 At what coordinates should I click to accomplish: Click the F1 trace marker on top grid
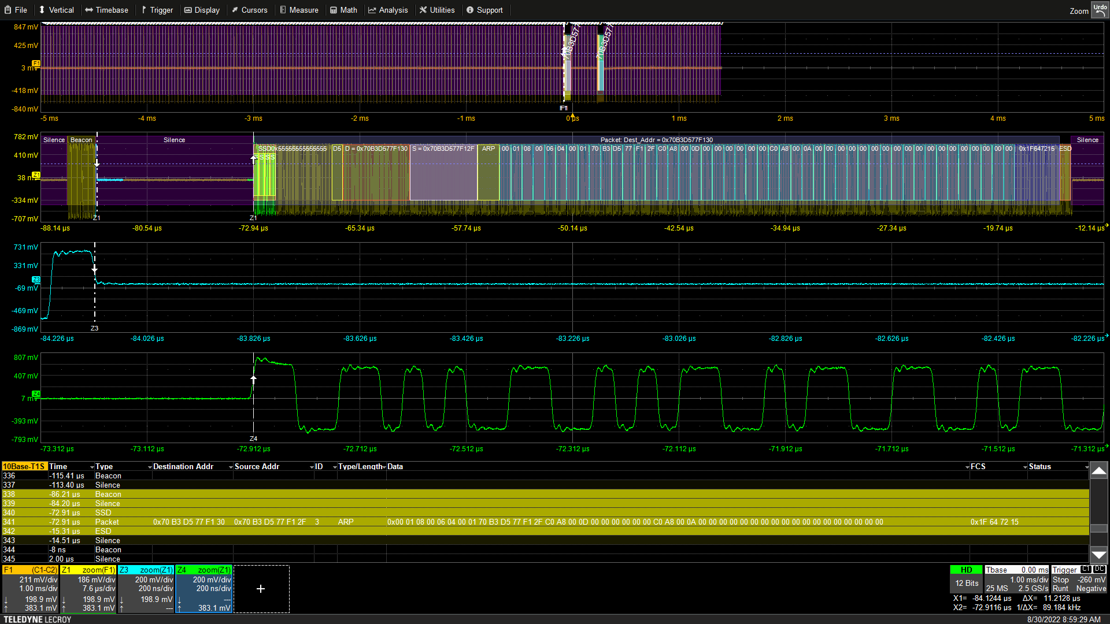pos(36,63)
